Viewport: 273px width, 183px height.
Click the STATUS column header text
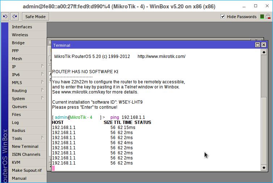tap(143, 122)
